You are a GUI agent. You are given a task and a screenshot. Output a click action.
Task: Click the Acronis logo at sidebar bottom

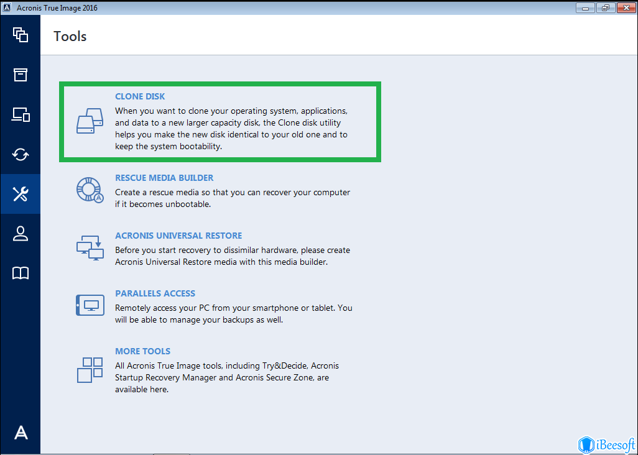coord(21,432)
